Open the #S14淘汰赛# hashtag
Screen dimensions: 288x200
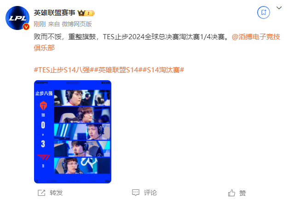[163, 70]
